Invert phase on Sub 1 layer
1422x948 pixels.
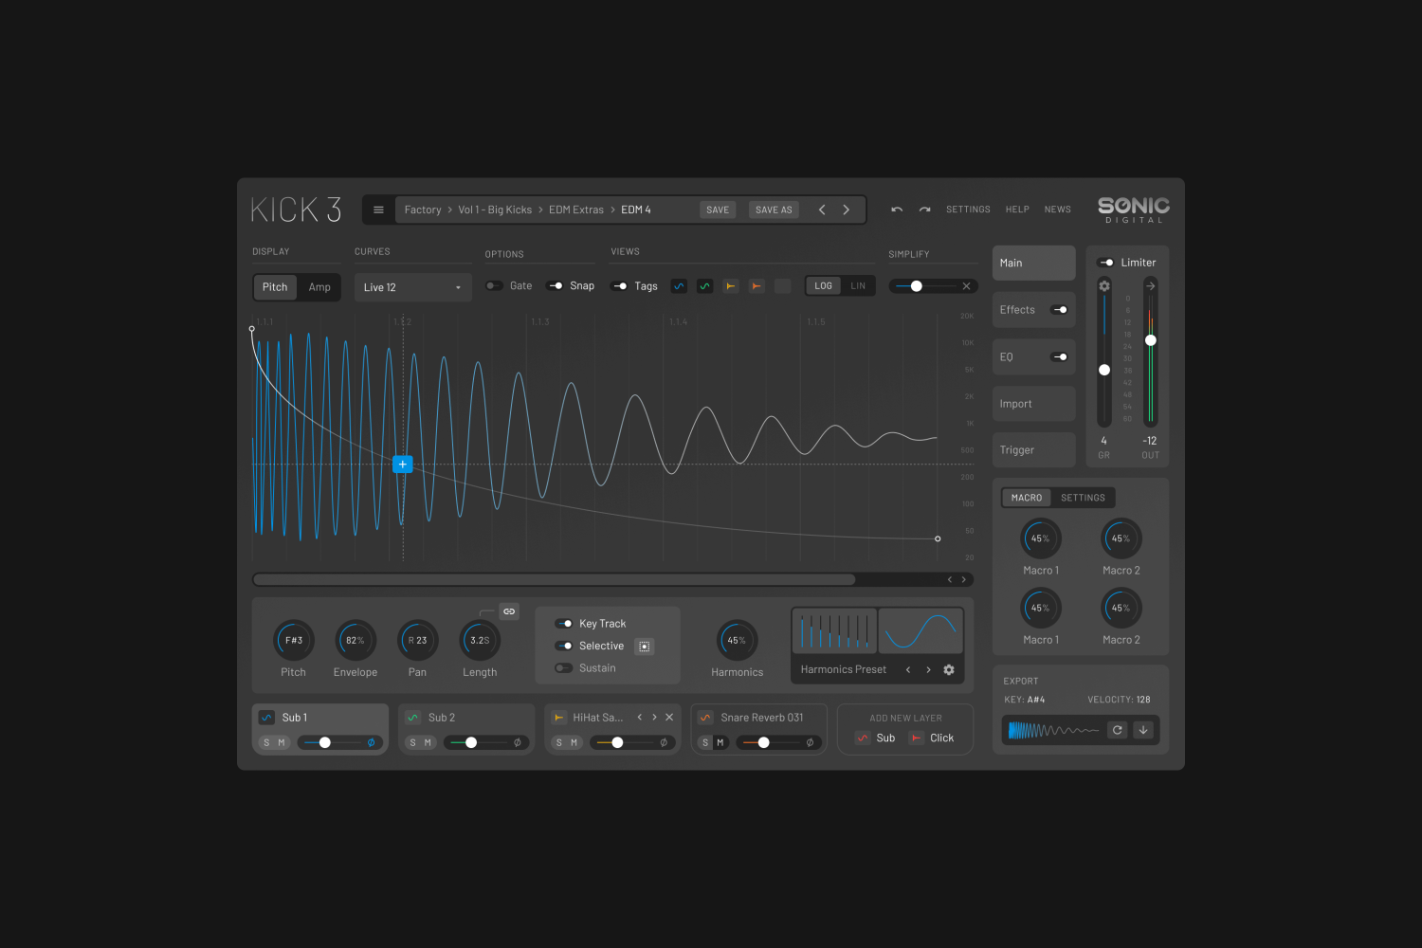pyautogui.click(x=371, y=742)
